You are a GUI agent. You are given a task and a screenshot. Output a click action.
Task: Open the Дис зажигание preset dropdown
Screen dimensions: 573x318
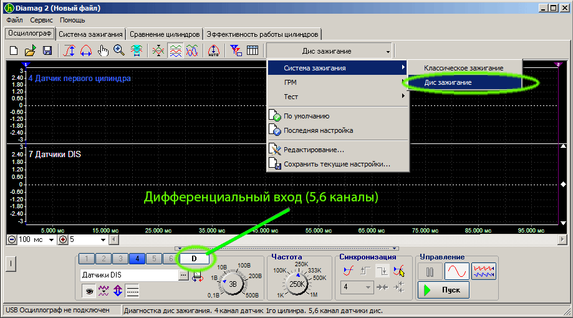329,51
